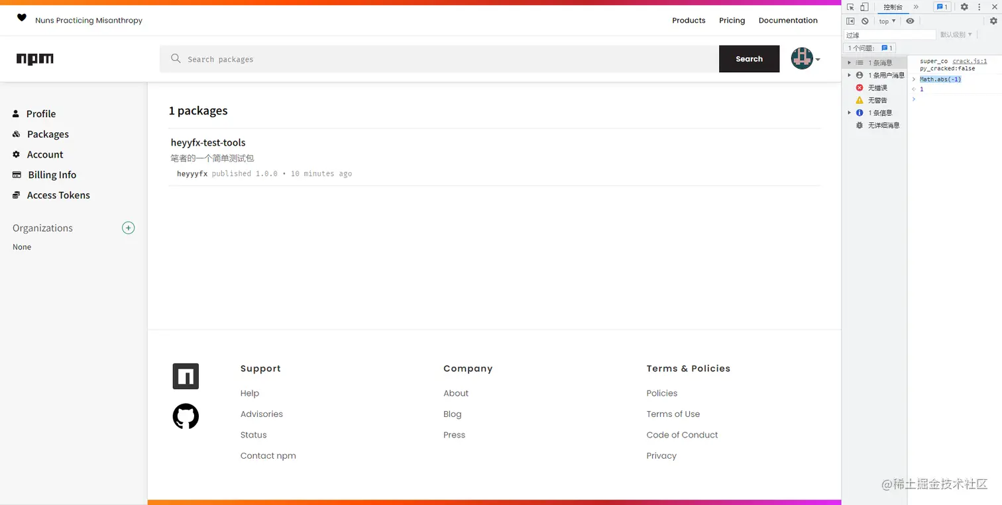Open the GitHub octocat footer icon
Viewport: 1002px width, 505px height.
tap(186, 416)
